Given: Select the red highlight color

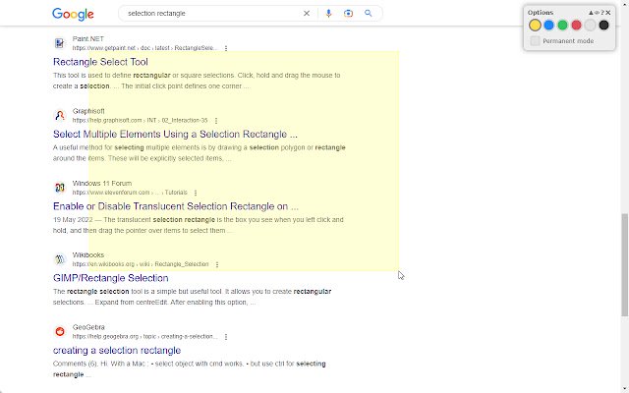Looking at the screenshot, I should tap(576, 25).
